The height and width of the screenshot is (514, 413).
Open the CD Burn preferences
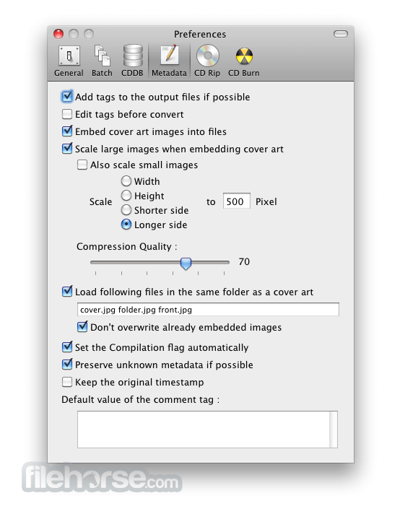pyautogui.click(x=244, y=61)
